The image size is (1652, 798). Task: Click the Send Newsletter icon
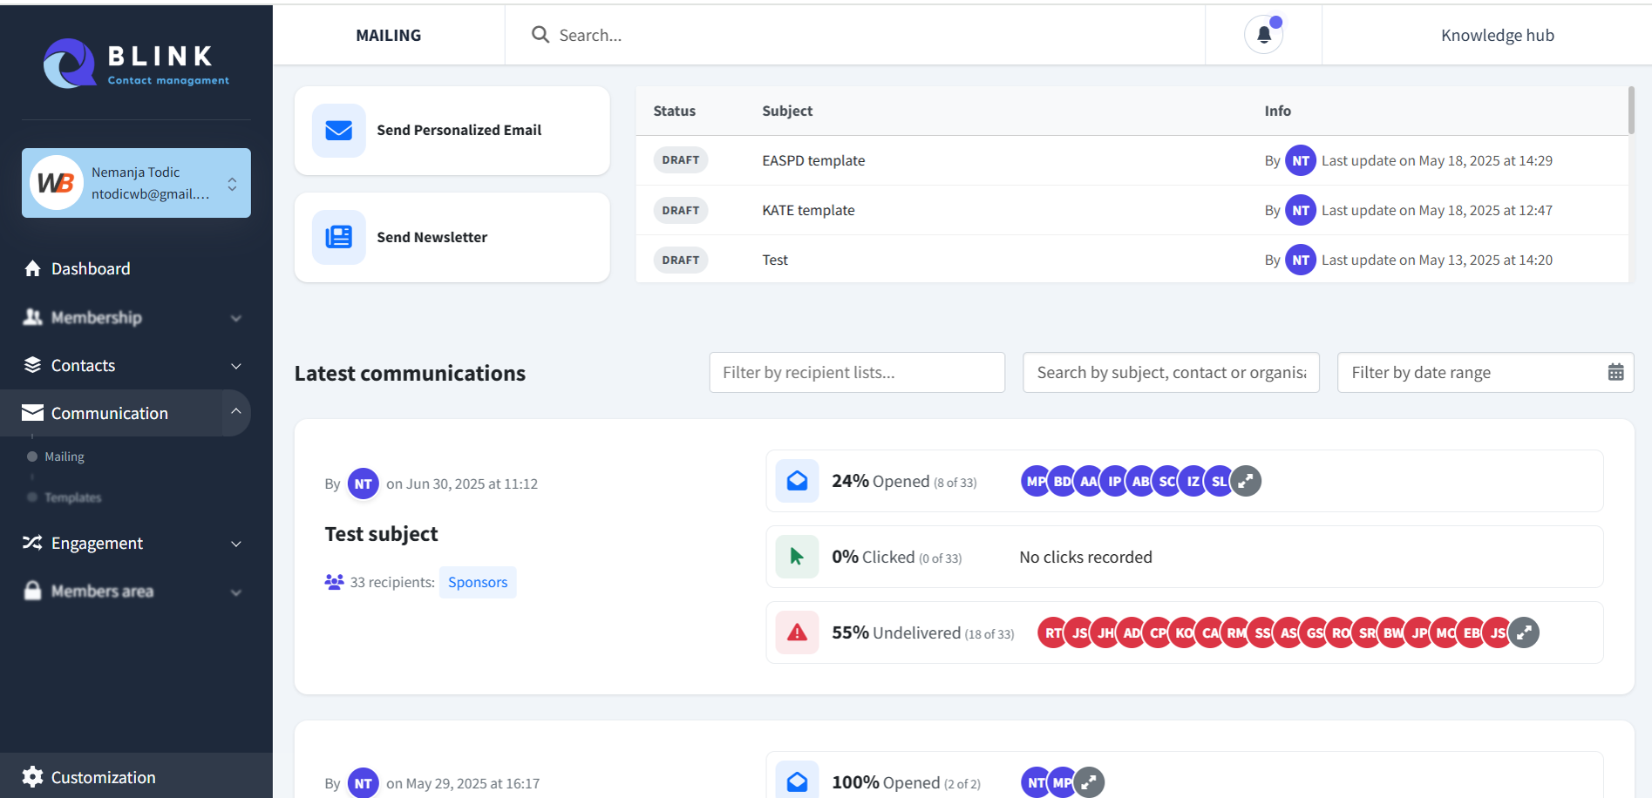338,237
